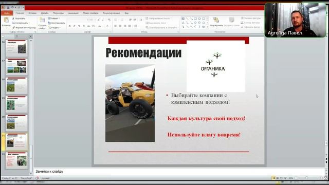Image resolution: width=329 pixels, height=185 pixels.
Task: Align text right
Action: [x=125, y=26]
